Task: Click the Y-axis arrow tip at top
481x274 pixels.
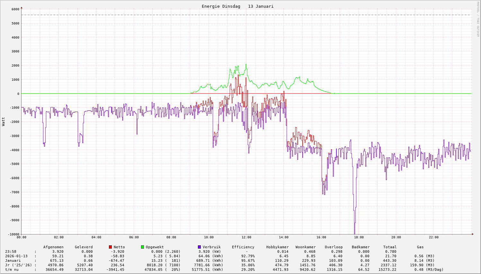Action: pos(22,7)
